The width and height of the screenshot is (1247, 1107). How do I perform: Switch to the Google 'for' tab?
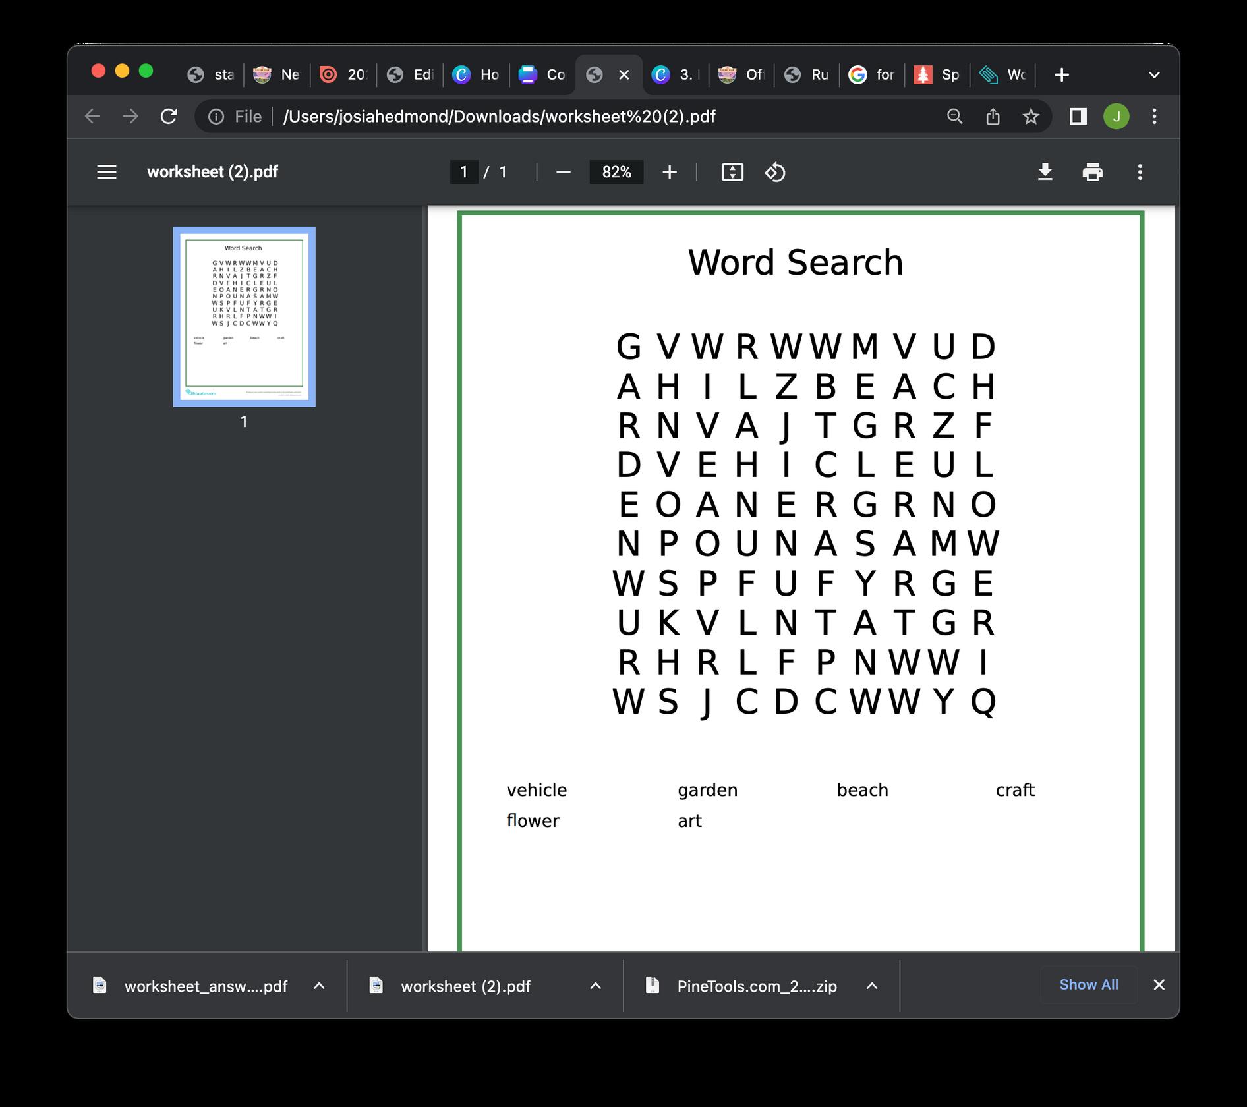point(871,75)
